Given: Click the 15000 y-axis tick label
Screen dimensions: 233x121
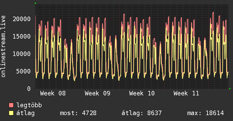Looking at the screenshot, I should click(21, 37).
